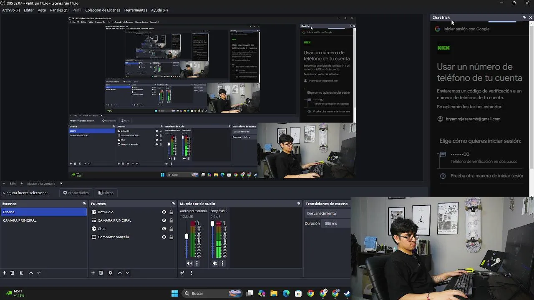Open the MSFT stock widget on the taskbar
This screenshot has width=534, height=300.
(x=14, y=293)
